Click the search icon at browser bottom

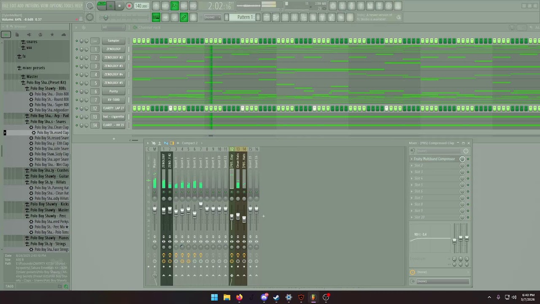66,287
